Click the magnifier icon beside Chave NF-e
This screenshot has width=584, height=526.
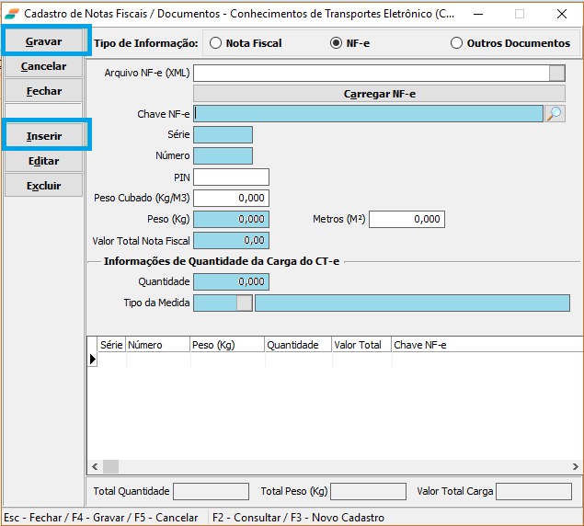tap(555, 114)
